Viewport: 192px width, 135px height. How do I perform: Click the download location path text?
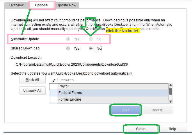click(72, 64)
